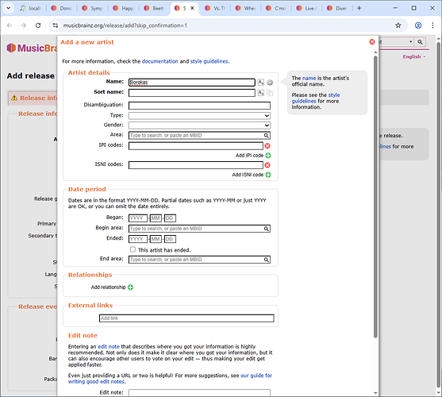This screenshot has height=397, width=442.
Task: Expand the Type dropdown
Action: 199,116
